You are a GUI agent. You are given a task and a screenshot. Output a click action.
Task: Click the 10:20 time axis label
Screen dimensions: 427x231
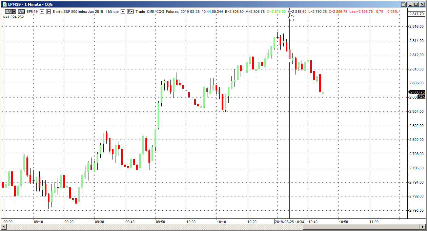click(252, 222)
